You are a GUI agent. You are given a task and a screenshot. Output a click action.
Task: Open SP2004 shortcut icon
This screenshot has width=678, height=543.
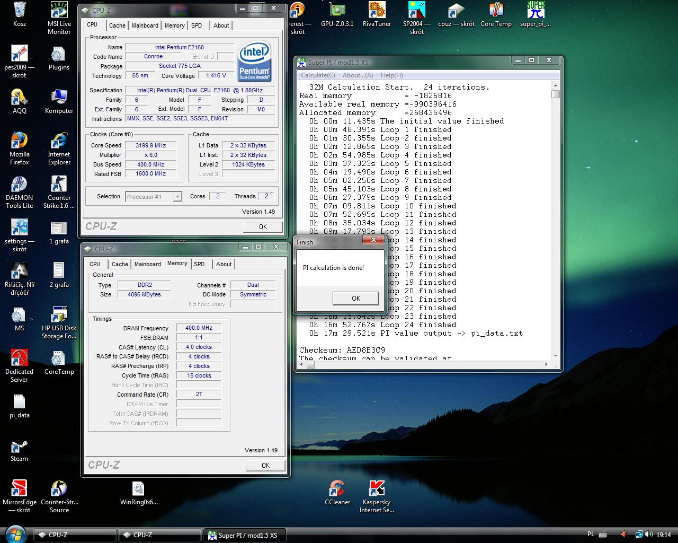point(417,18)
